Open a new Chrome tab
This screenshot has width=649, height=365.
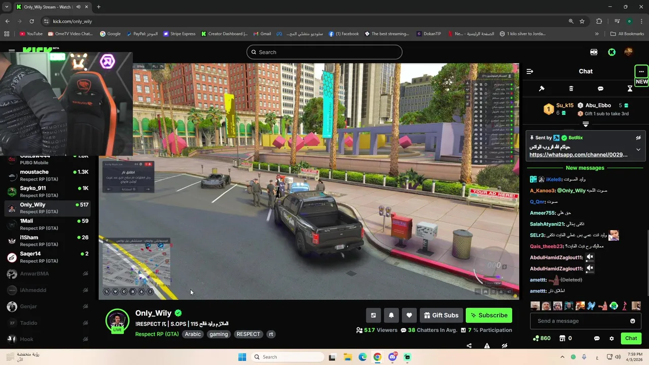(x=98, y=7)
